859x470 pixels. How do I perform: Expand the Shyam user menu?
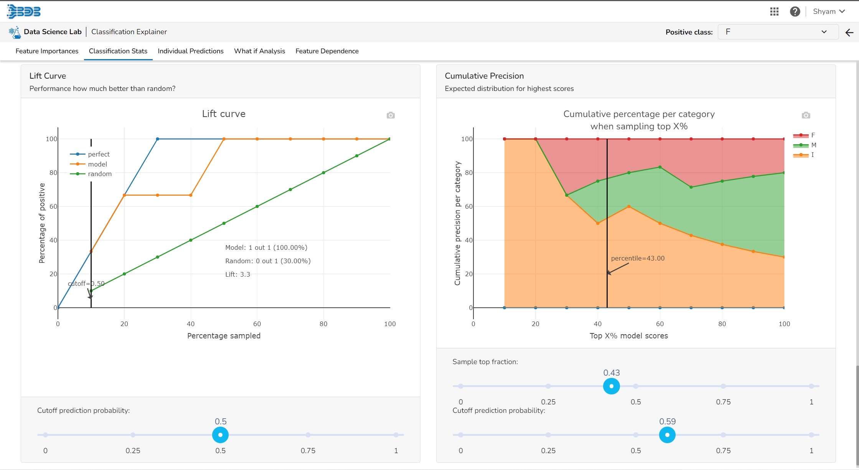pos(829,12)
